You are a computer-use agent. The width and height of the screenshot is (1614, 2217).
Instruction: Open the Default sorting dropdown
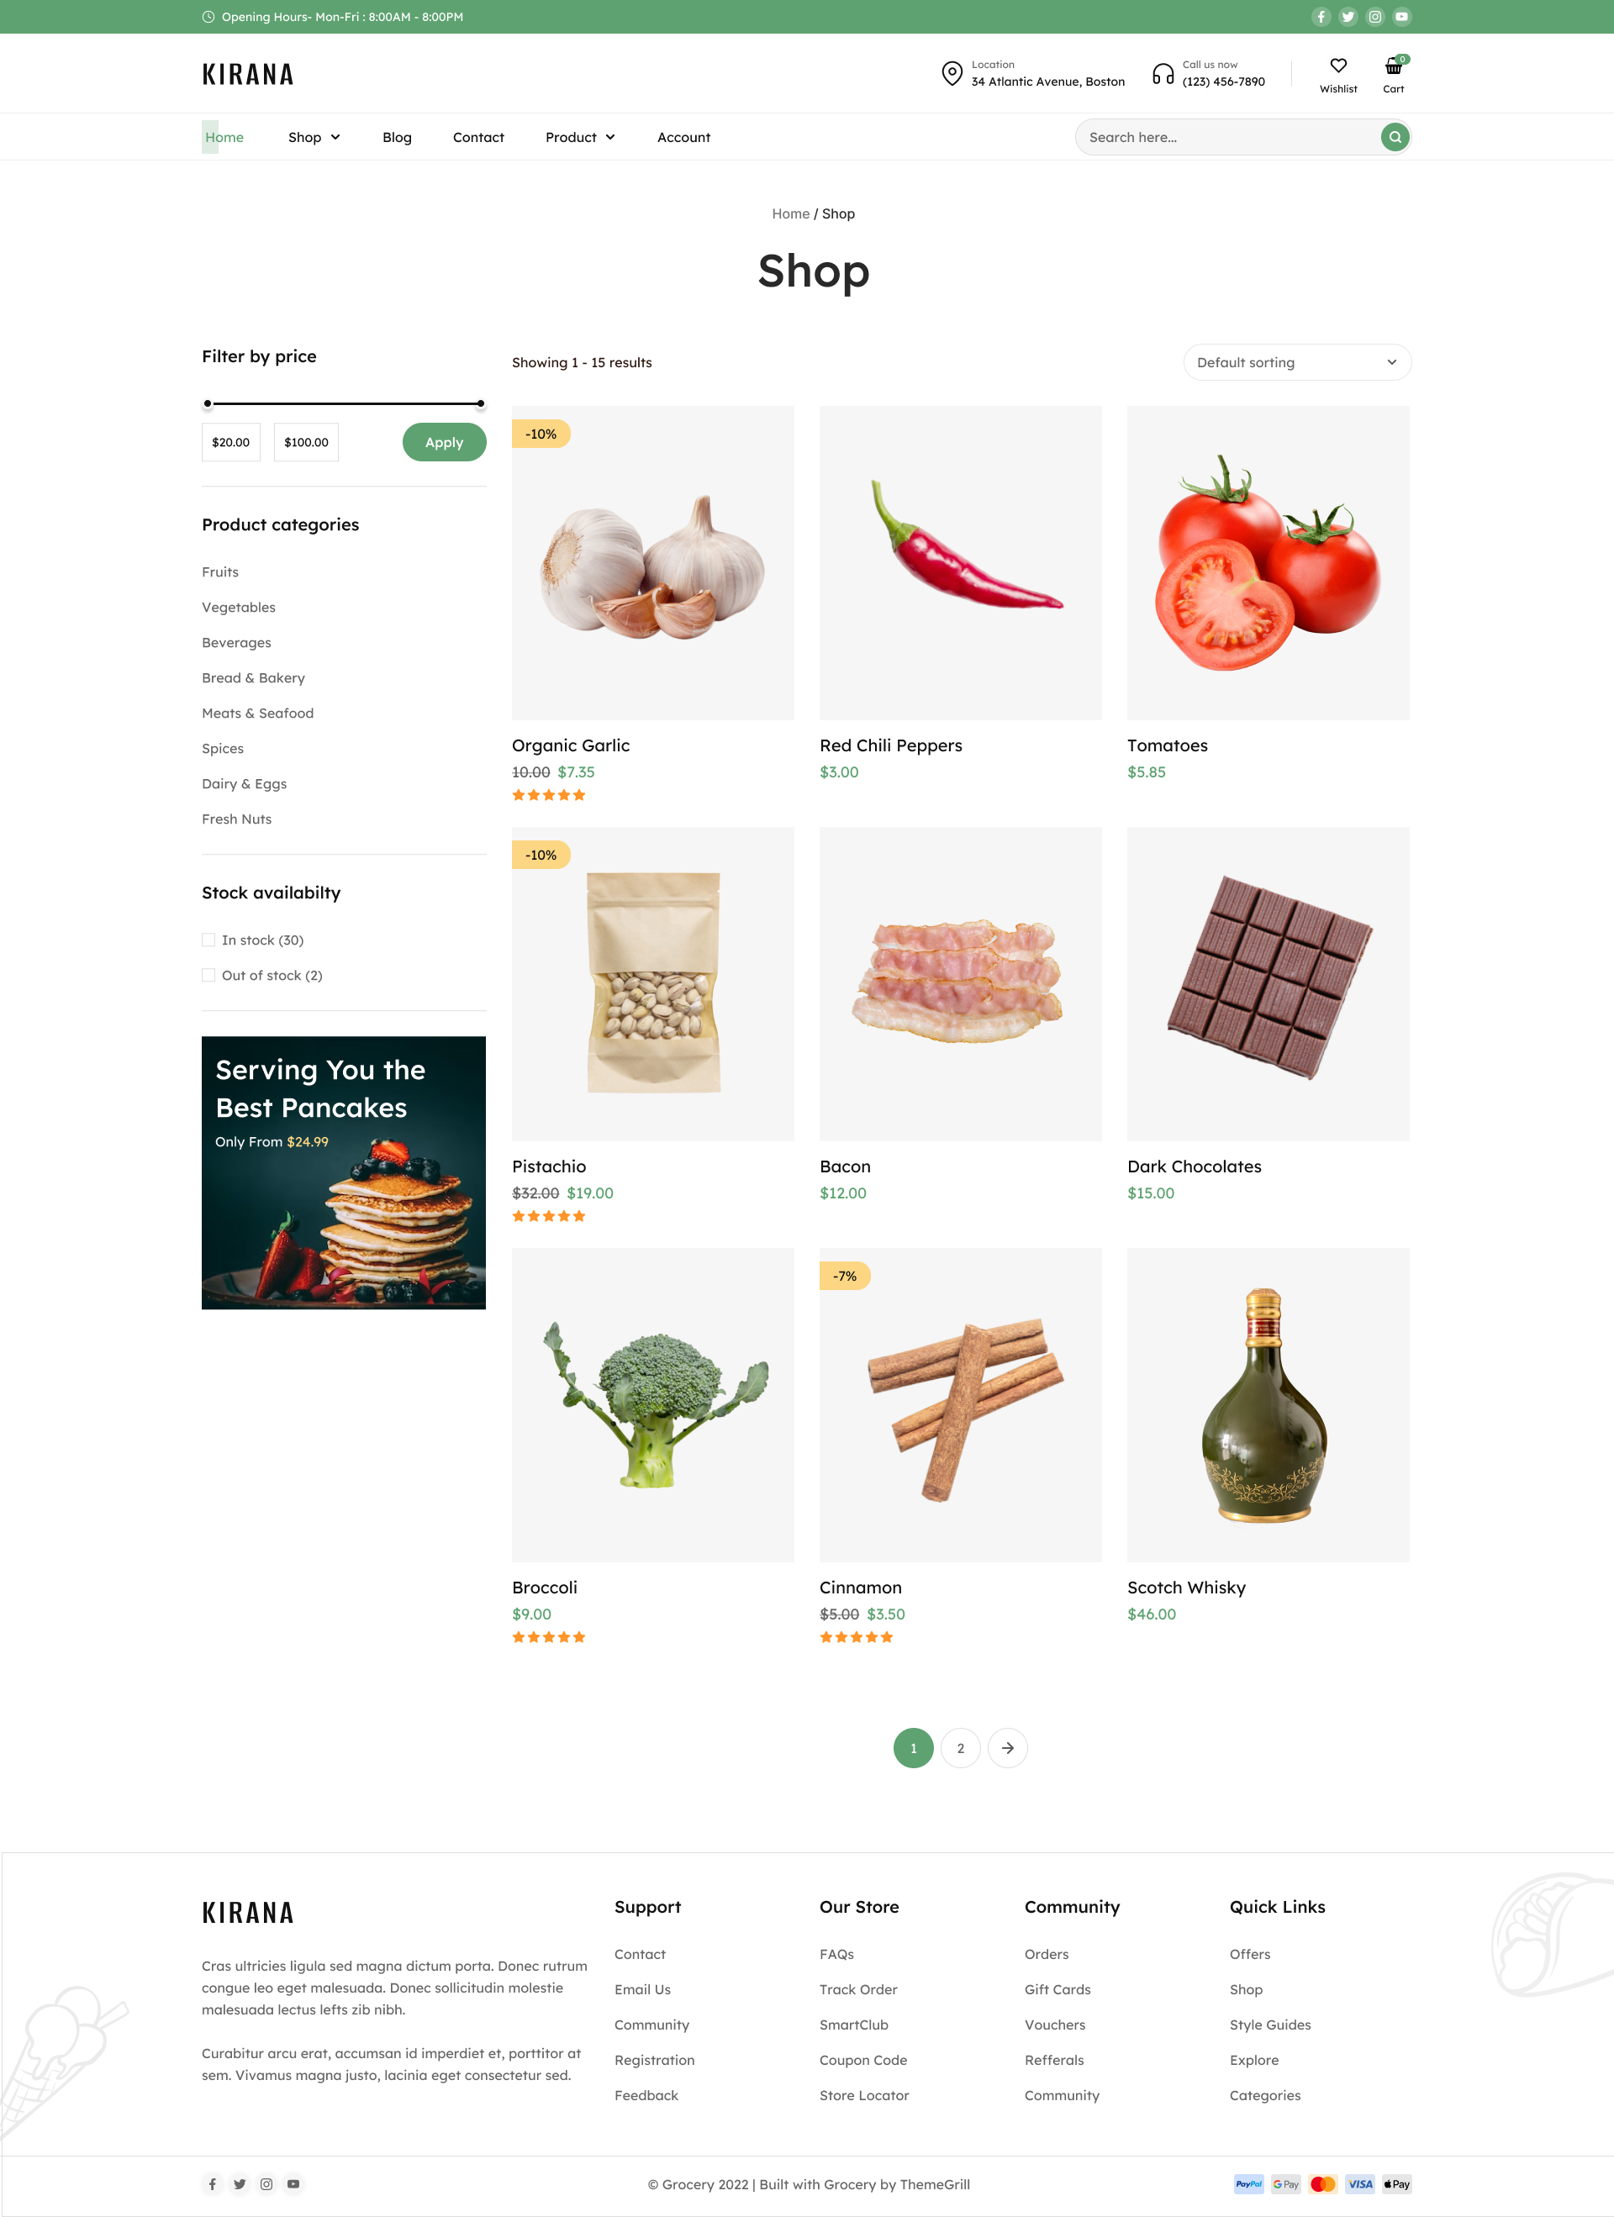[x=1296, y=361]
